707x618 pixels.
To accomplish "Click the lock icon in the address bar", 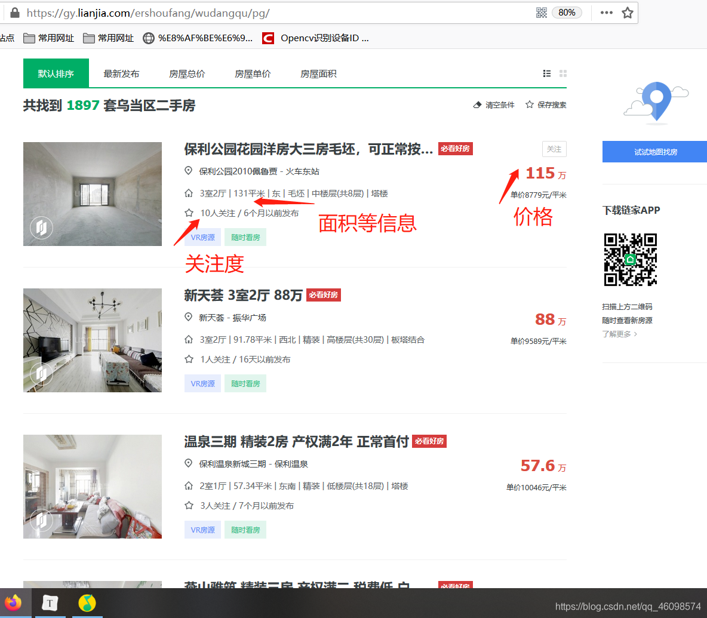I will 15,13.
